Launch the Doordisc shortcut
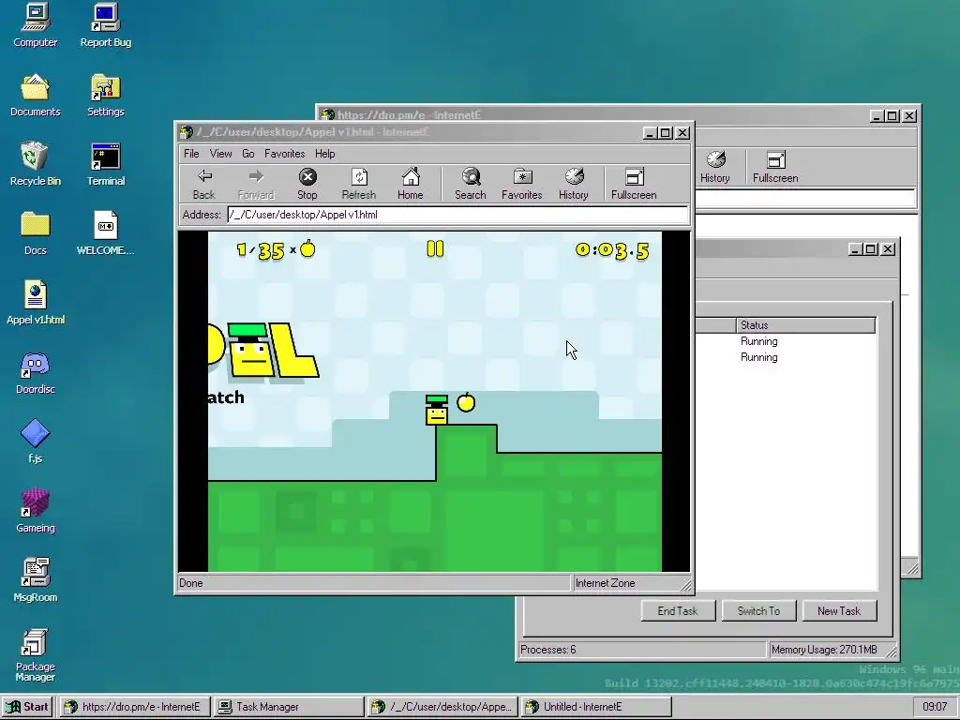960x720 pixels. click(x=36, y=371)
